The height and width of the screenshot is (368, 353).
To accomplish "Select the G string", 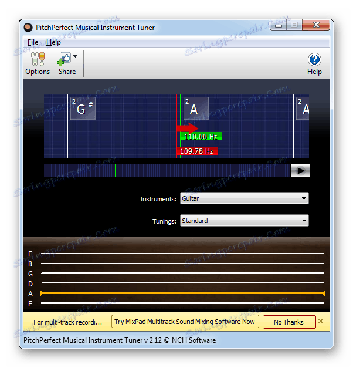I will pos(182,273).
